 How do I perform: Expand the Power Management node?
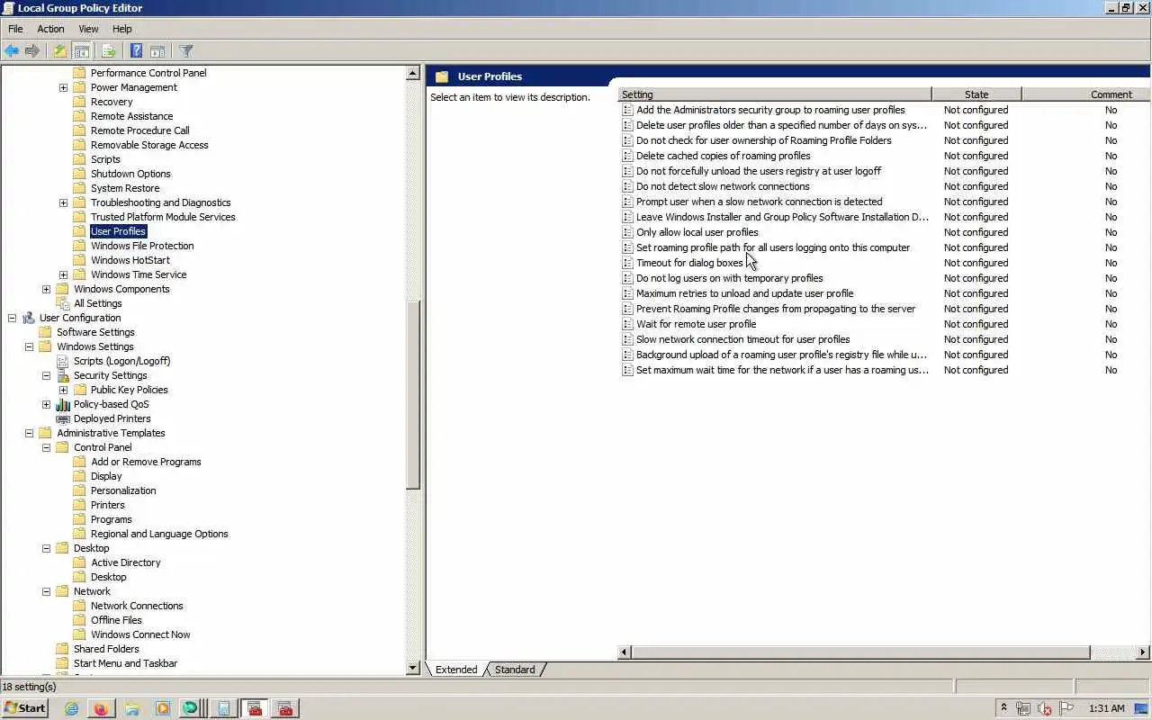pos(63,87)
